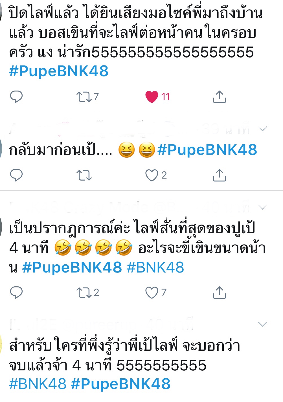
Task: Retweet the tweet with 2 likes
Action: 84,175
